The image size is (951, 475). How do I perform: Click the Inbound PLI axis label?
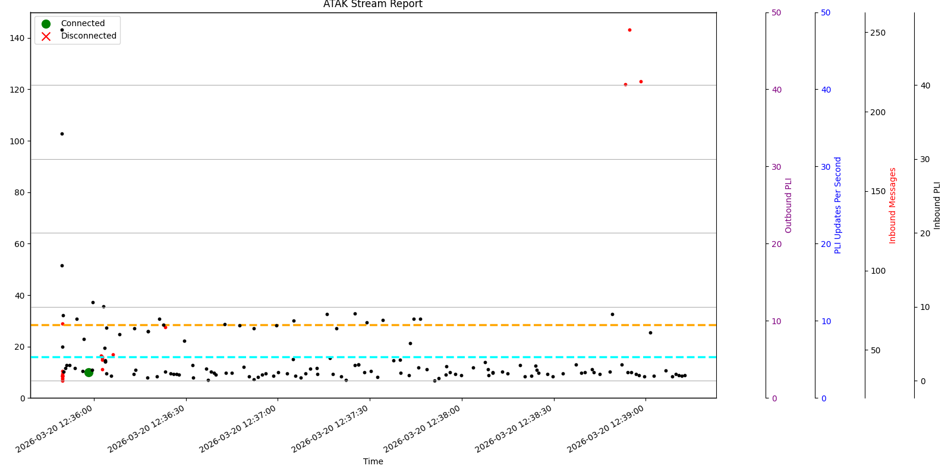click(x=937, y=205)
